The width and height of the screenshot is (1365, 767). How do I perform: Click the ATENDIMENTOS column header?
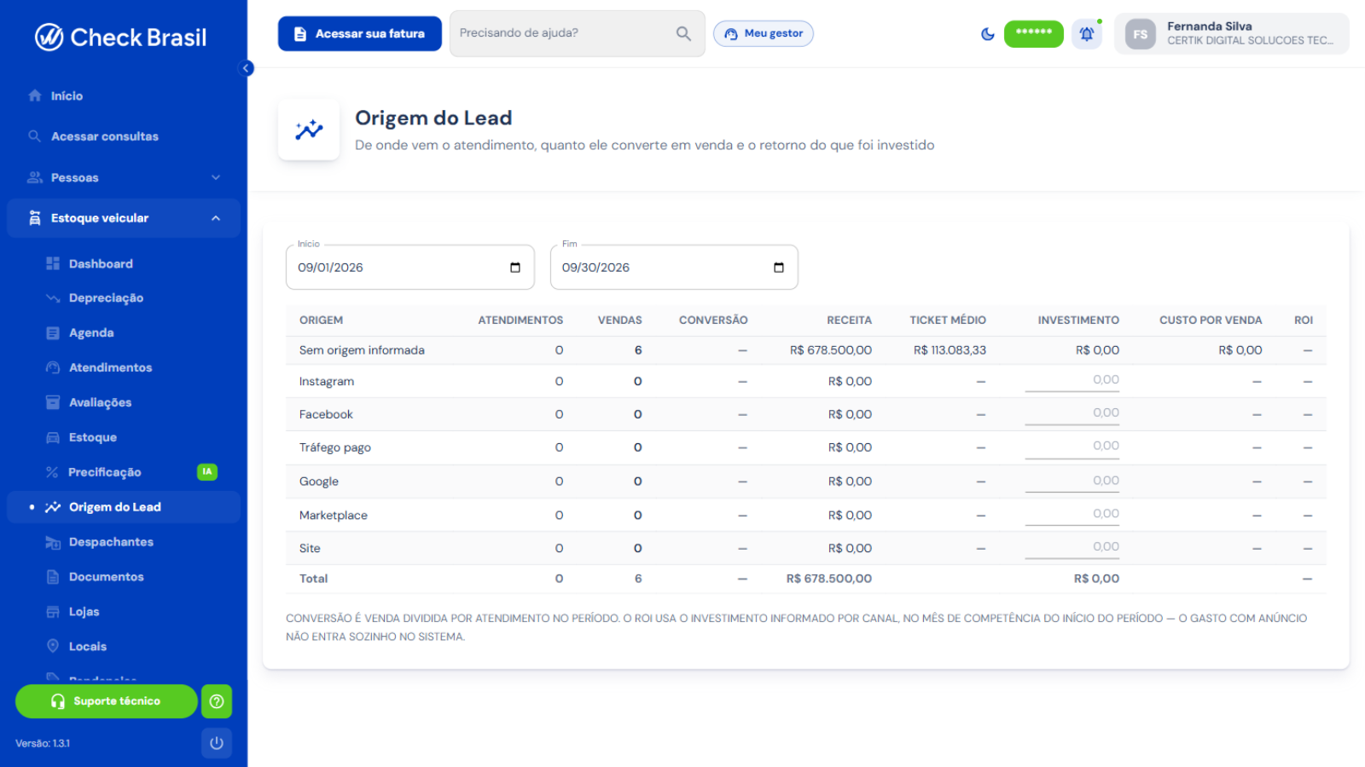coord(520,320)
